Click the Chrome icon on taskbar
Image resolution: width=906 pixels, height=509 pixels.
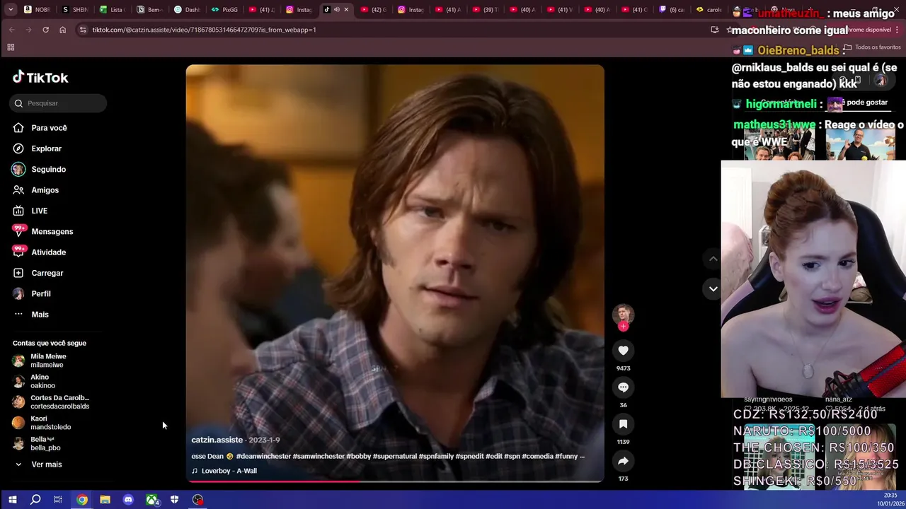[x=82, y=500]
